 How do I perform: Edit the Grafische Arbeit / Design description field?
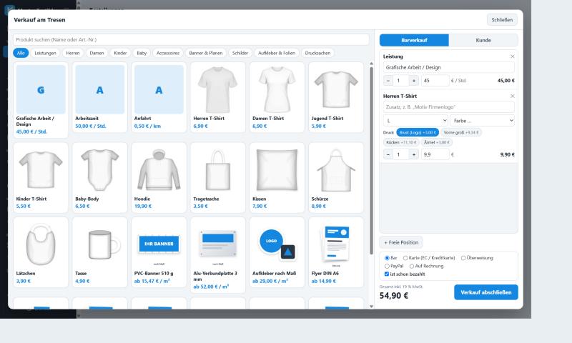(449, 67)
